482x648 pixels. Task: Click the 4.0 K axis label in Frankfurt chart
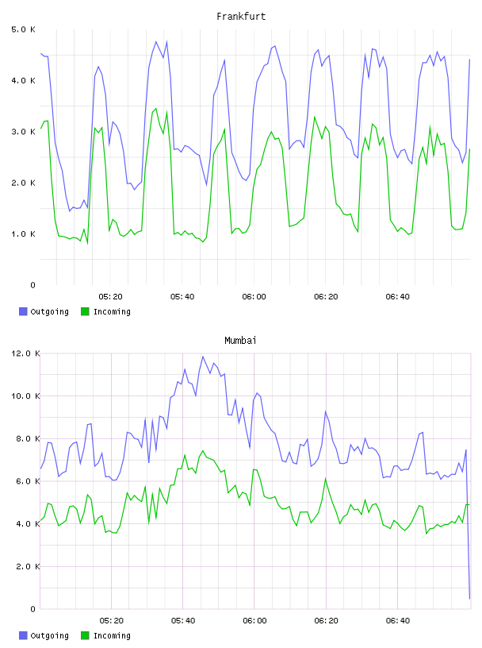click(x=24, y=80)
